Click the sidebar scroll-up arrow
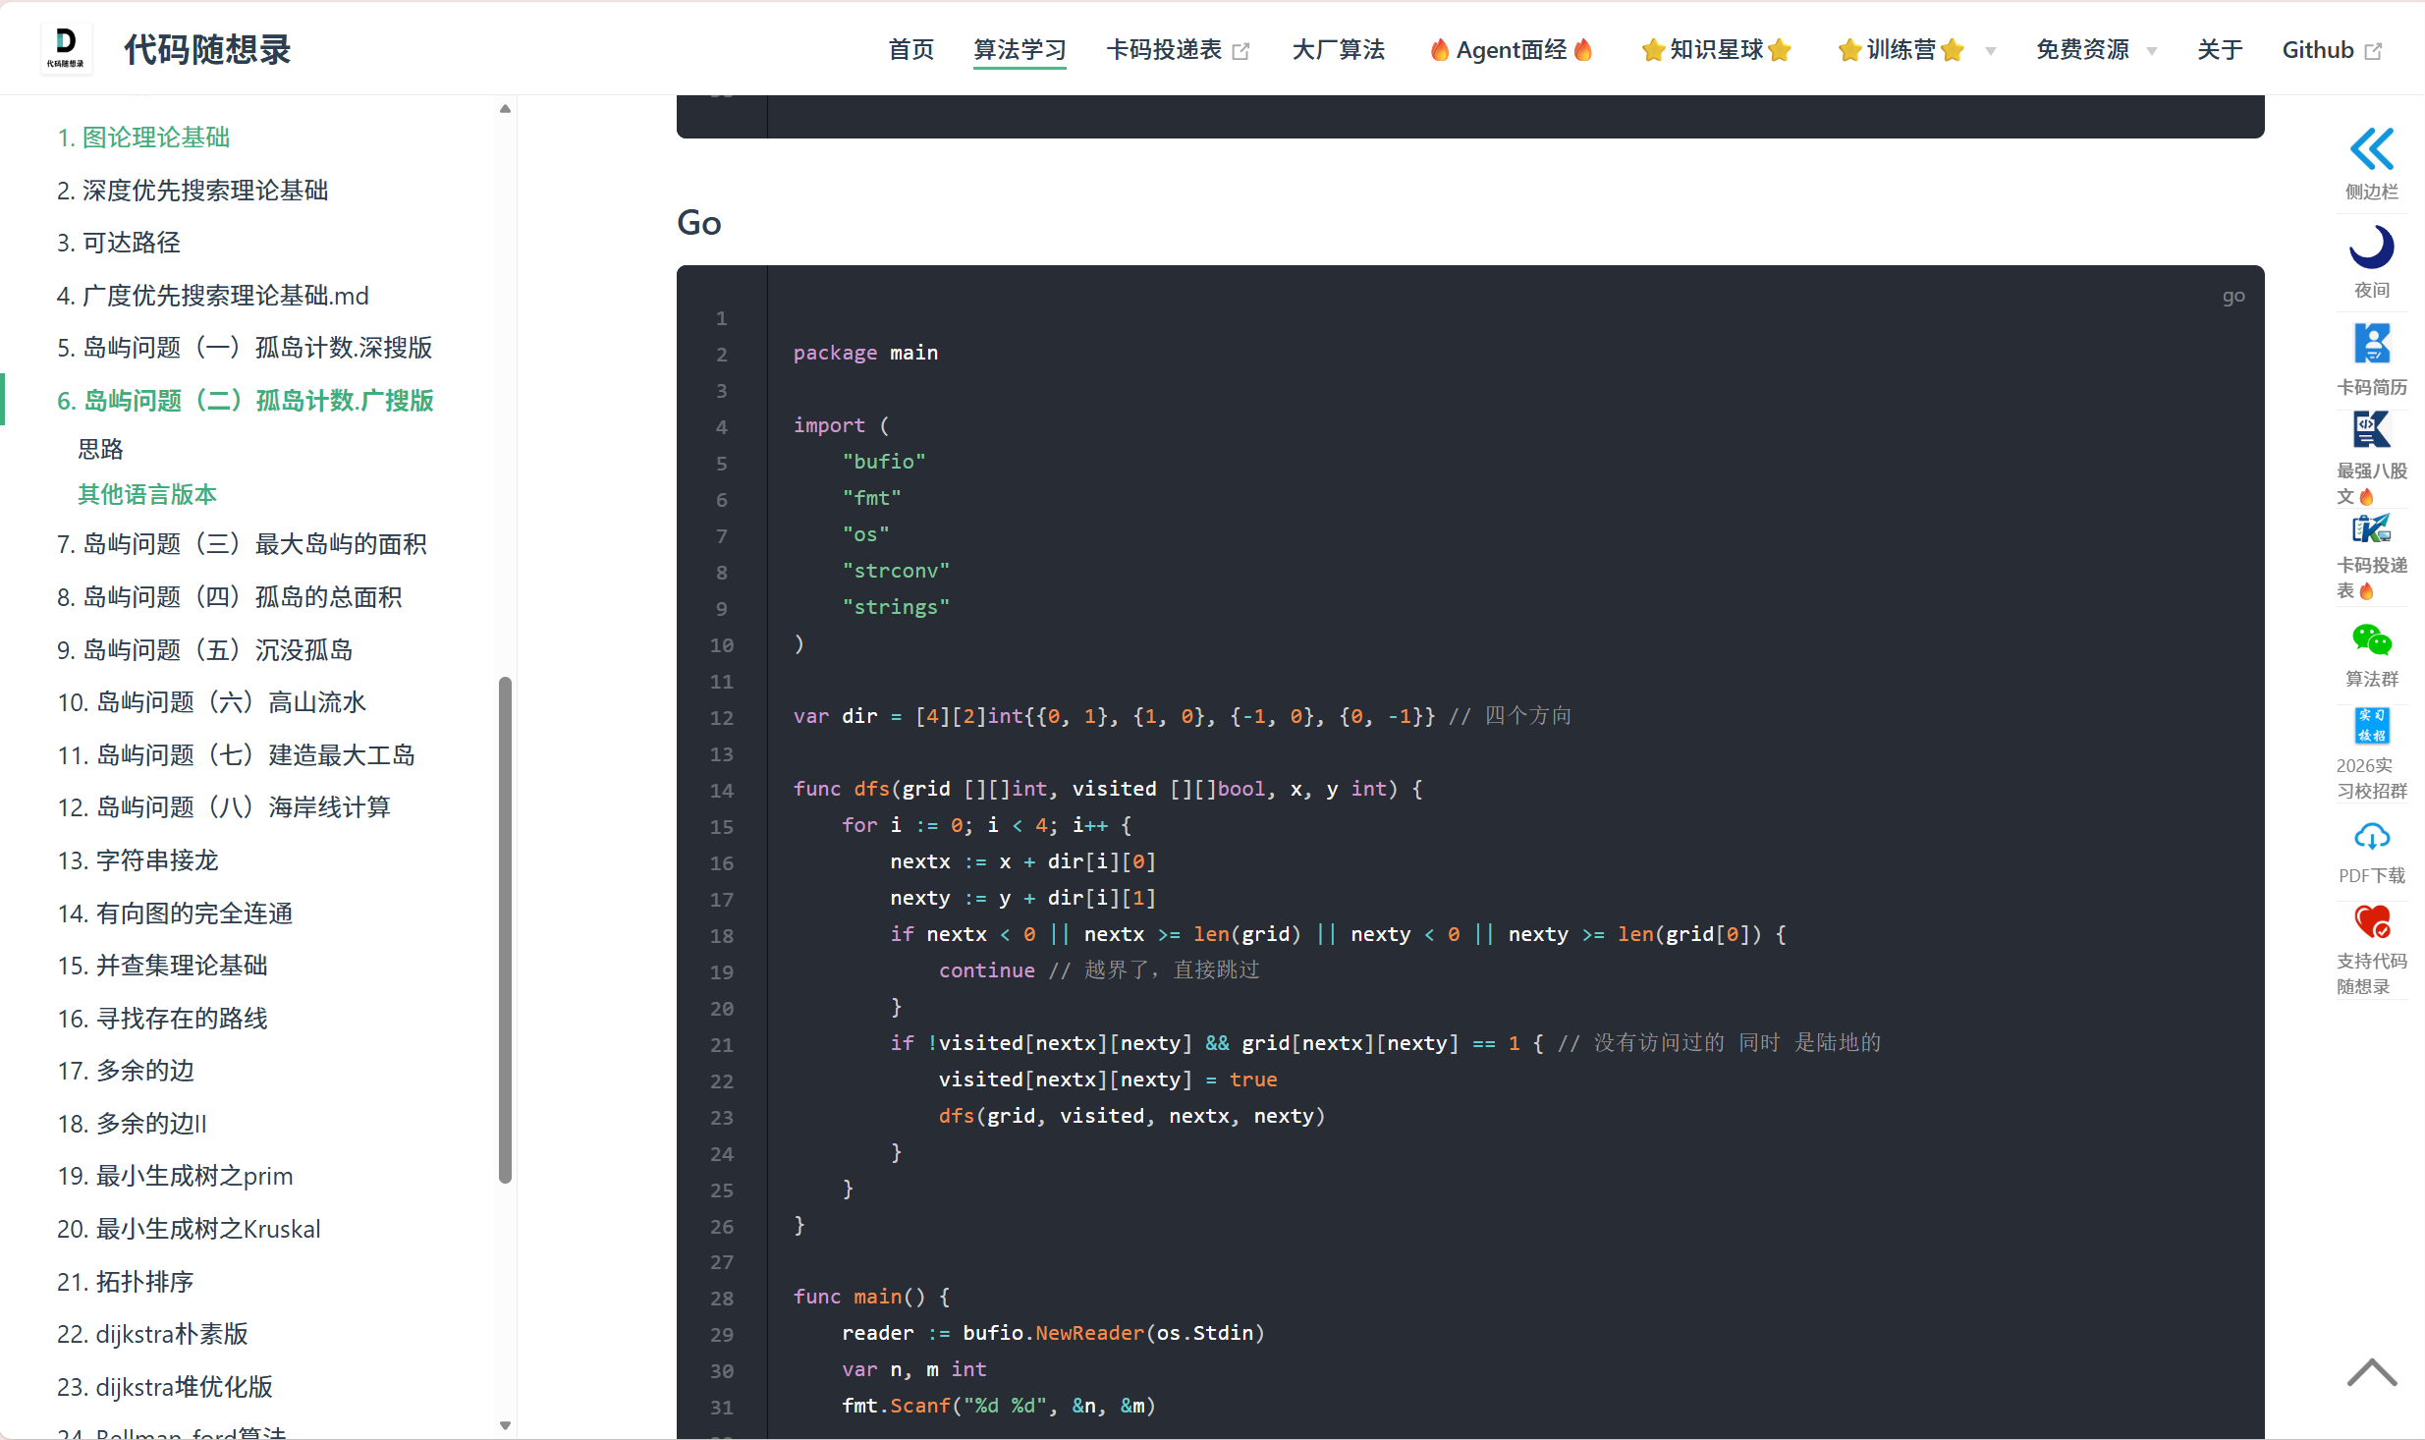 (505, 109)
